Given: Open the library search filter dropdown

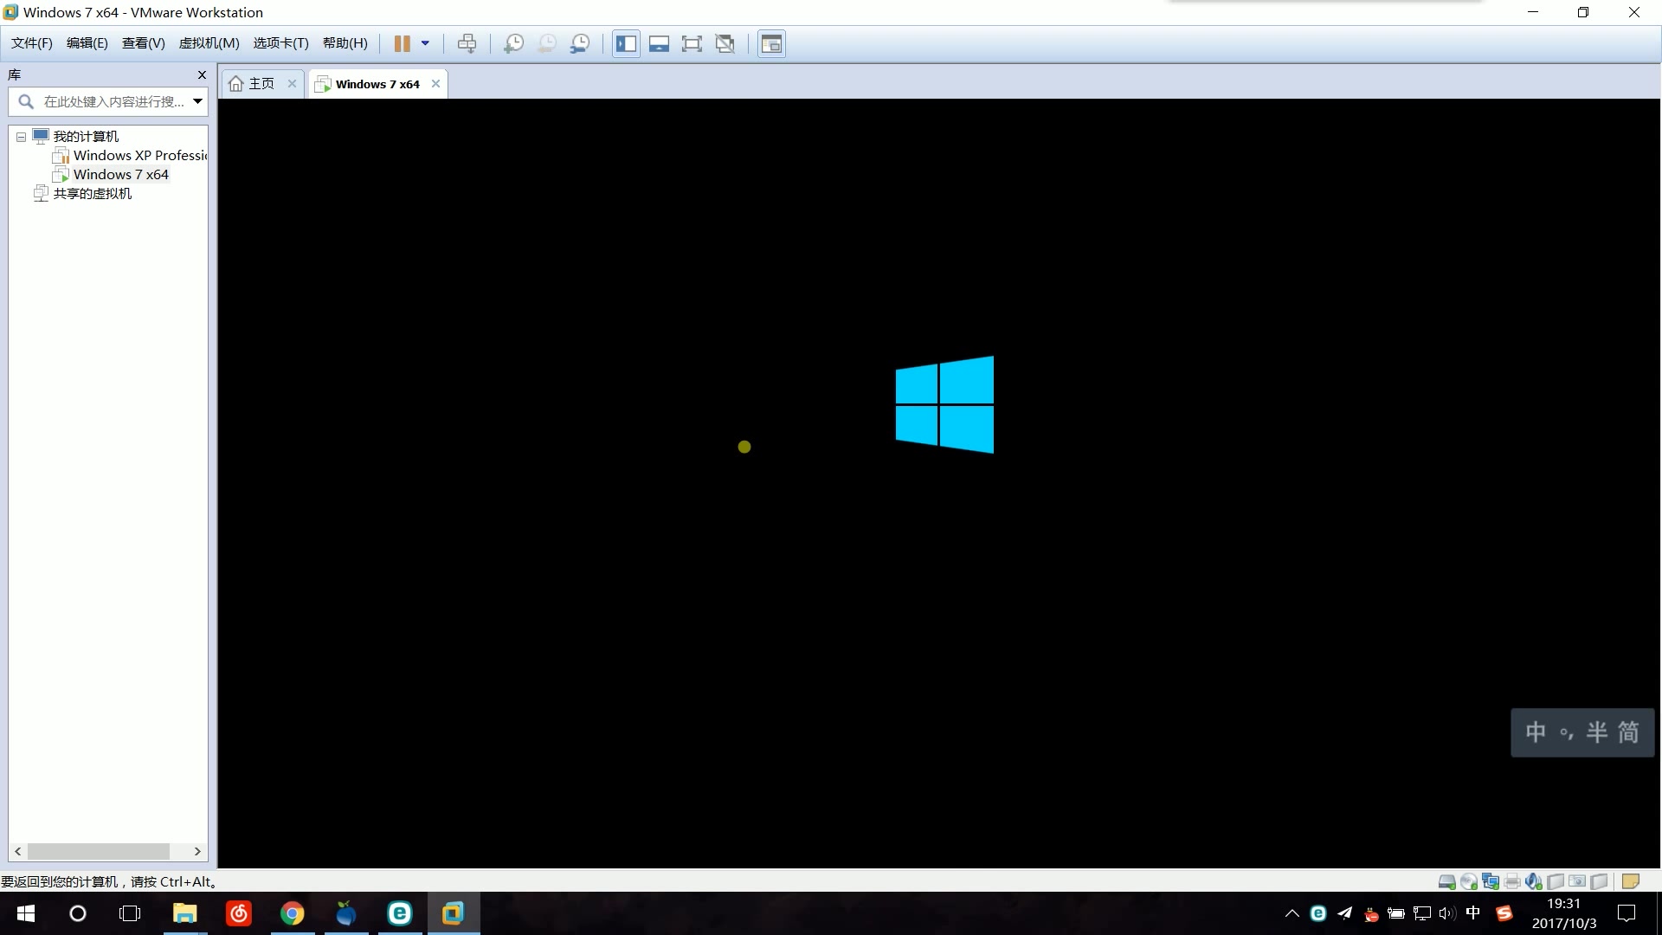Looking at the screenshot, I should coord(197,101).
